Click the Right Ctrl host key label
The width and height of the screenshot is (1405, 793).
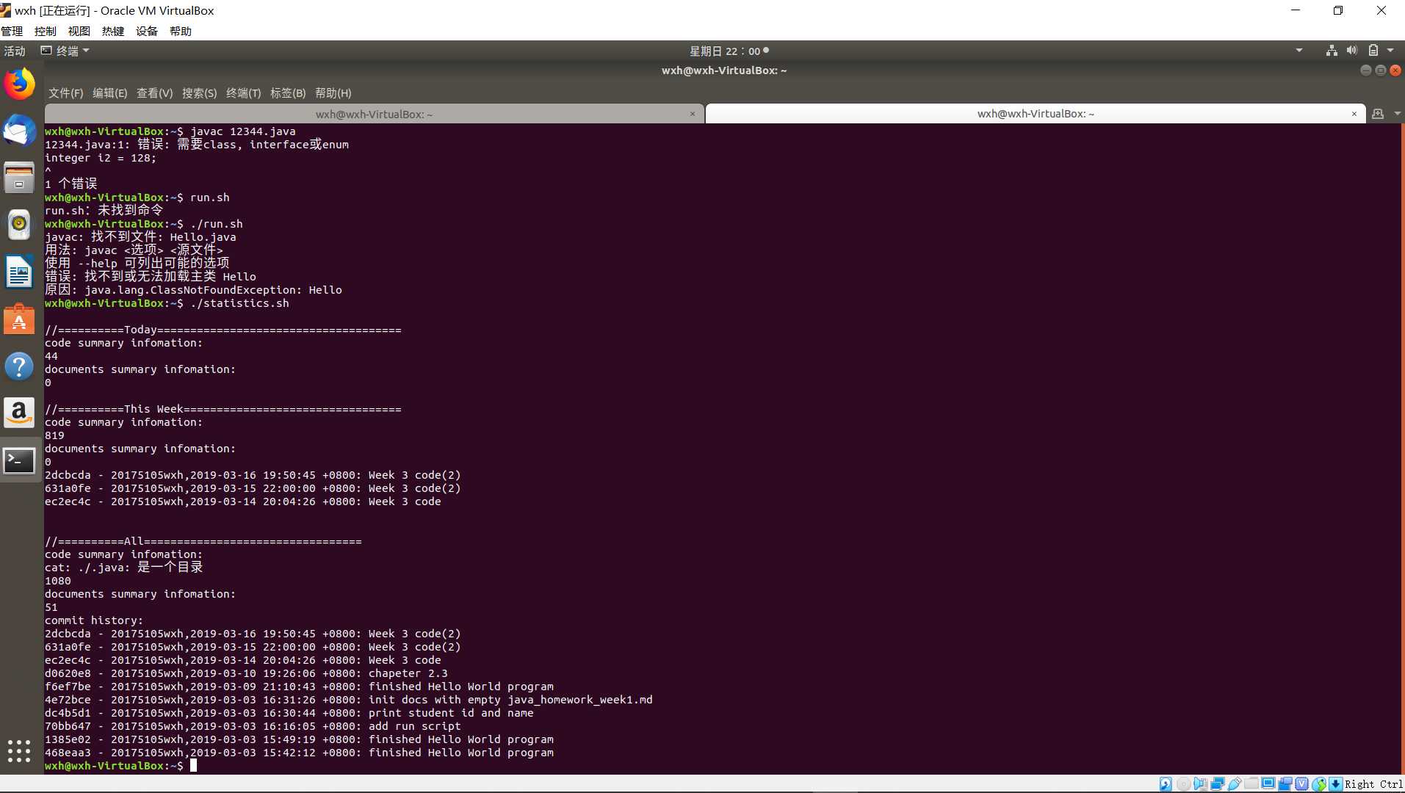1373,784
